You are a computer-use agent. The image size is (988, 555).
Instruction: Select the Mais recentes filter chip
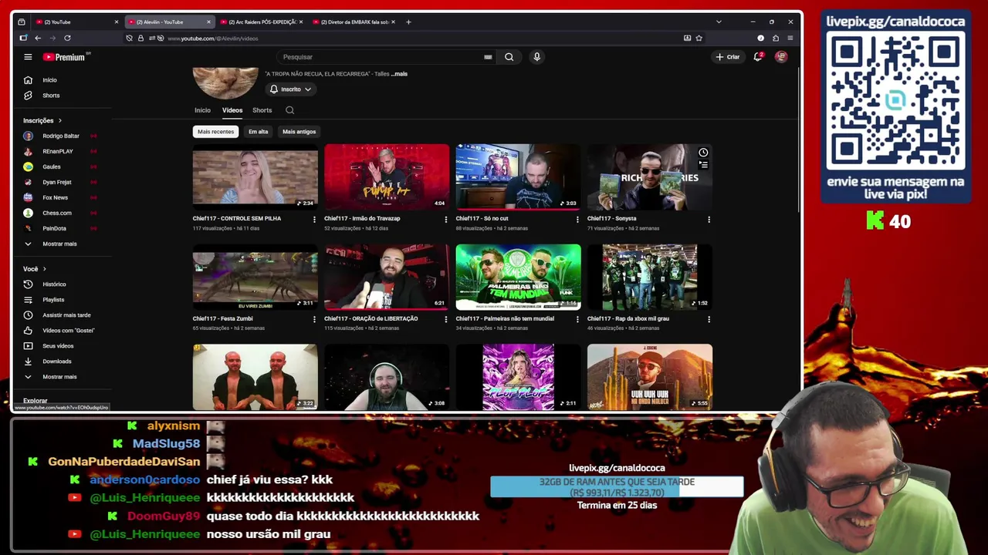[x=215, y=132]
